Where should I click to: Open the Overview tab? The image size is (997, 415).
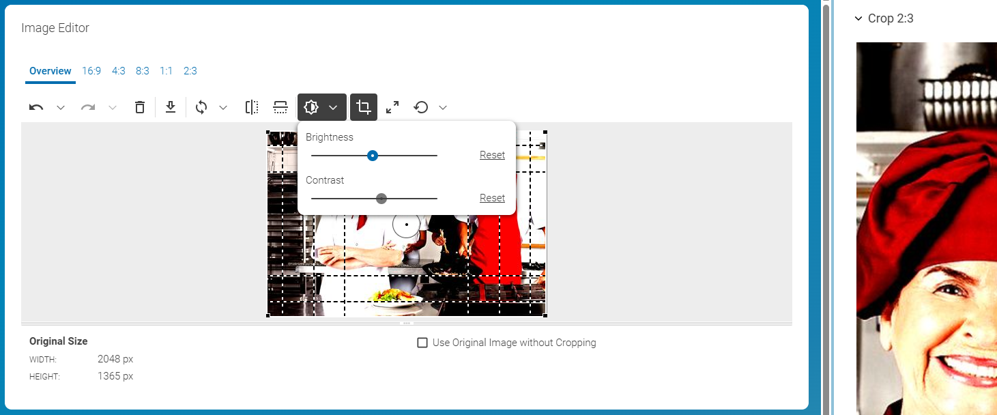pos(50,70)
